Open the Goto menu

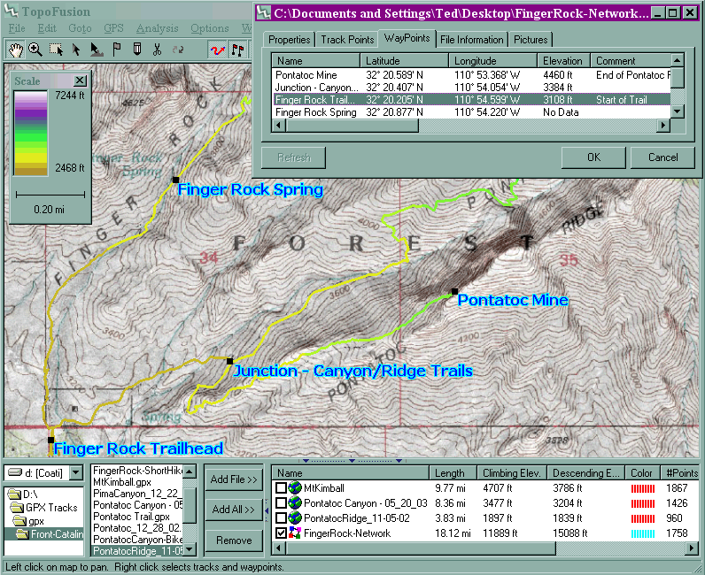80,28
